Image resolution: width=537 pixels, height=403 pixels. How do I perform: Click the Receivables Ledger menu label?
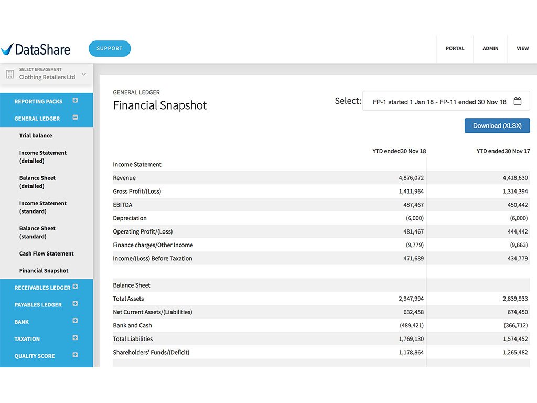[x=42, y=288]
